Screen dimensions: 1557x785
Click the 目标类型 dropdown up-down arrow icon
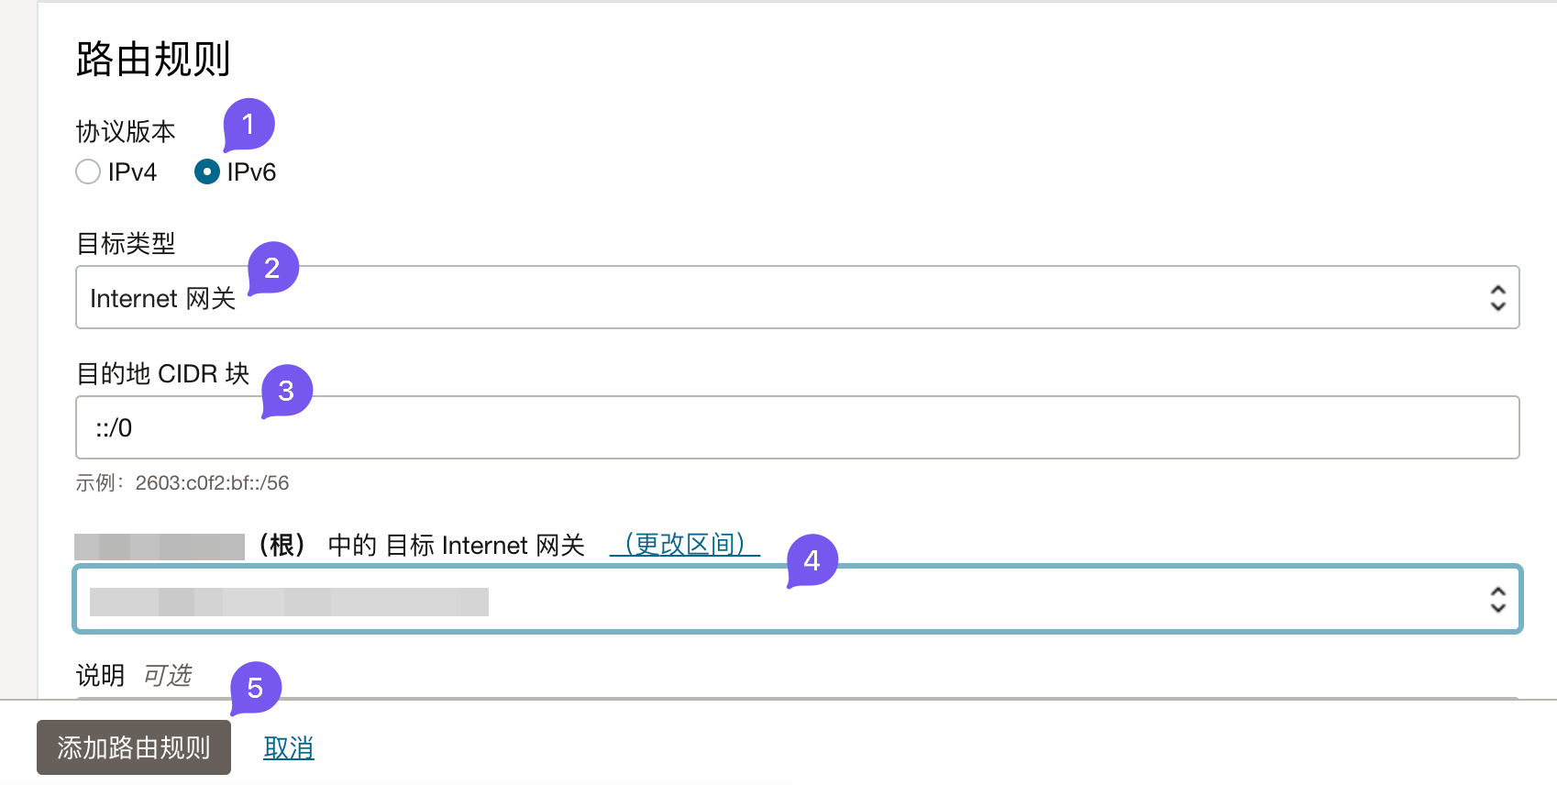tap(1497, 297)
